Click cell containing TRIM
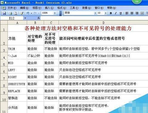148x113 pixels. click(17, 49)
